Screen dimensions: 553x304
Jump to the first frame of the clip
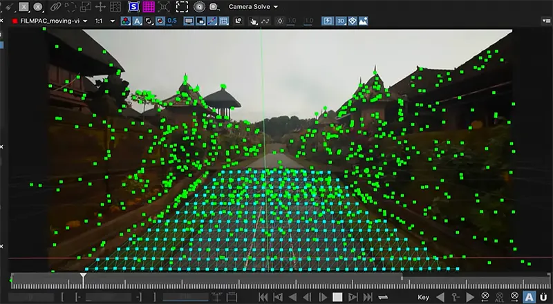tap(263, 297)
